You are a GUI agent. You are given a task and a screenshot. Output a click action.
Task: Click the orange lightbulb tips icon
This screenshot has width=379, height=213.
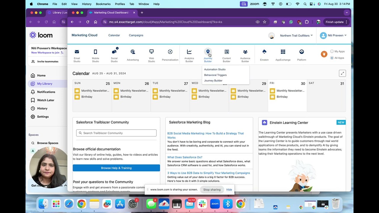324,54
